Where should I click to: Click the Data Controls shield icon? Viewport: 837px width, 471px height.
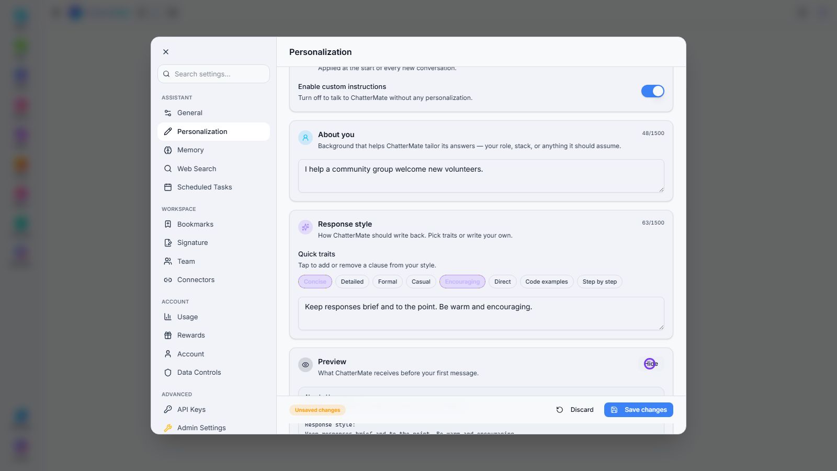tap(168, 373)
